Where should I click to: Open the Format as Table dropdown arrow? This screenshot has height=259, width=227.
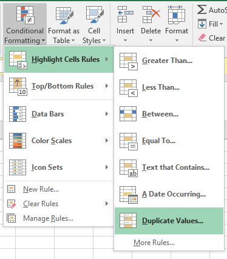click(x=73, y=41)
